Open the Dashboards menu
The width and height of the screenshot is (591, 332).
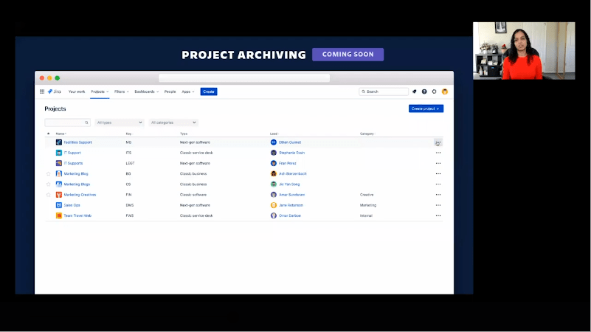(x=146, y=91)
